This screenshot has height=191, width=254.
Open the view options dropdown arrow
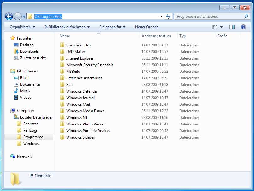click(221, 27)
